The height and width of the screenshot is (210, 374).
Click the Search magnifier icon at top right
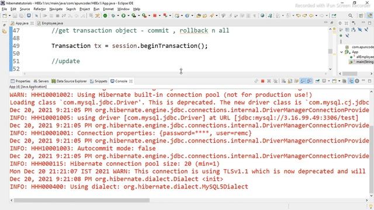click(351, 16)
